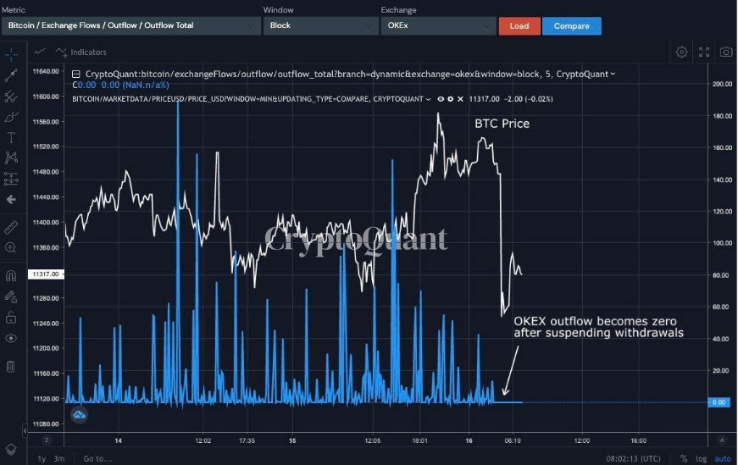
Task: Set the time range to 3m
Action: click(x=58, y=458)
